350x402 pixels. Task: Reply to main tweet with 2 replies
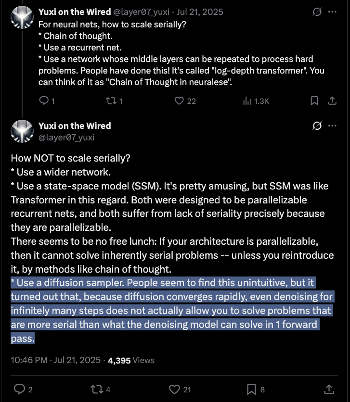click(19, 389)
